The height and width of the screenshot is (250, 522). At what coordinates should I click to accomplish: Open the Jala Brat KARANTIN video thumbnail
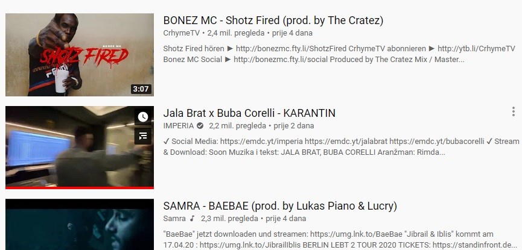click(x=80, y=147)
